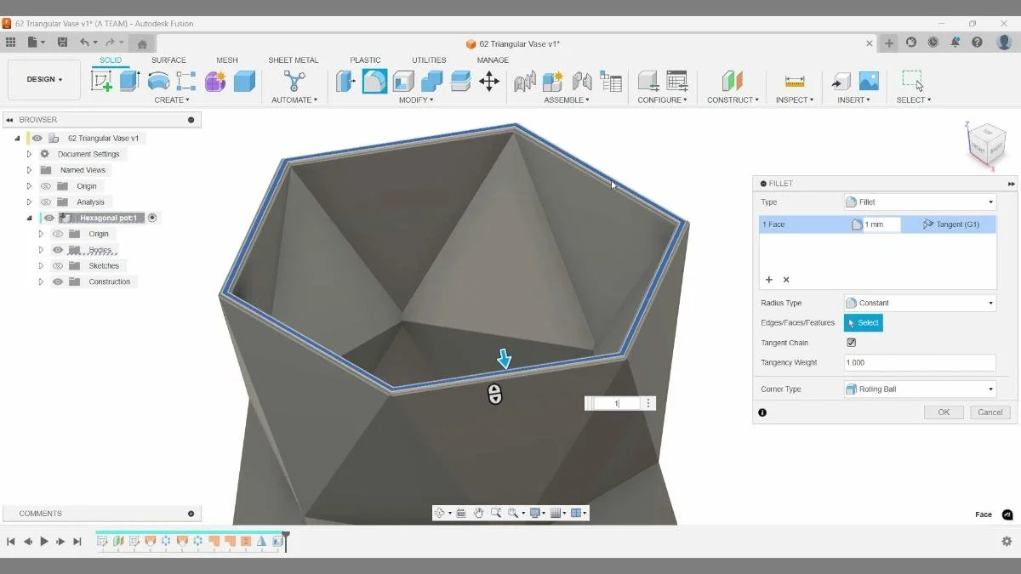Click the Move/Copy tool
1021x574 pixels.
pyautogui.click(x=489, y=81)
